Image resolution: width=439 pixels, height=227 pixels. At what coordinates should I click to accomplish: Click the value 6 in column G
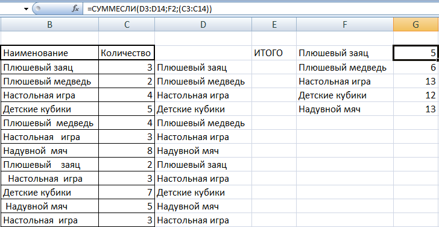pyautogui.click(x=416, y=67)
